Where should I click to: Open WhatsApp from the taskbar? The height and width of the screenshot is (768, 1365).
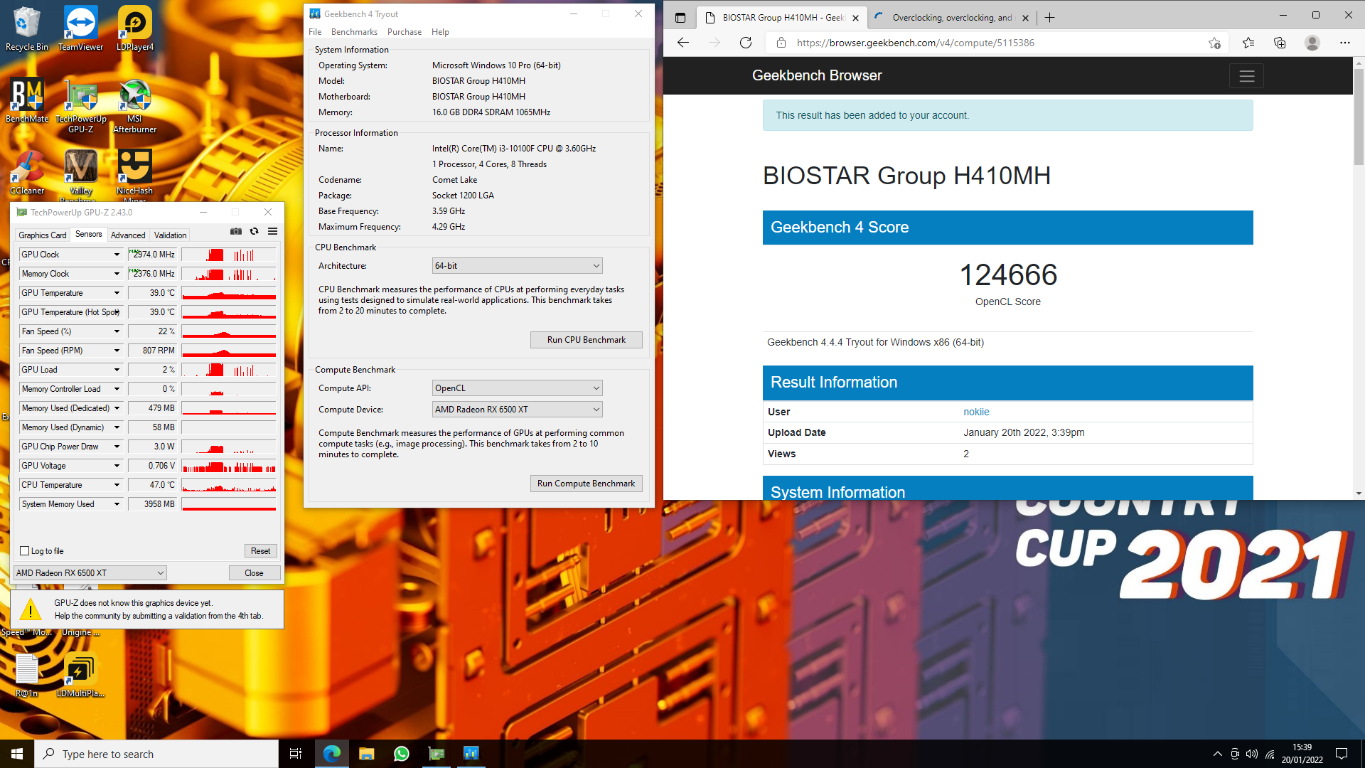401,754
